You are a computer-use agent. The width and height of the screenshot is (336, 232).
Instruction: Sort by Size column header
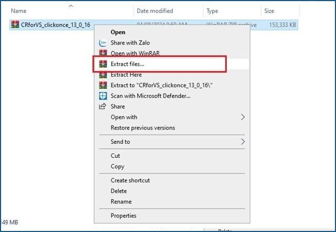tap(269, 10)
